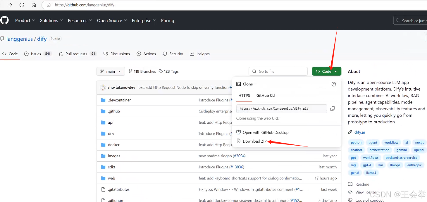The width and height of the screenshot is (427, 202).
Task: Reload the page with refresh icon
Action: point(22,5)
